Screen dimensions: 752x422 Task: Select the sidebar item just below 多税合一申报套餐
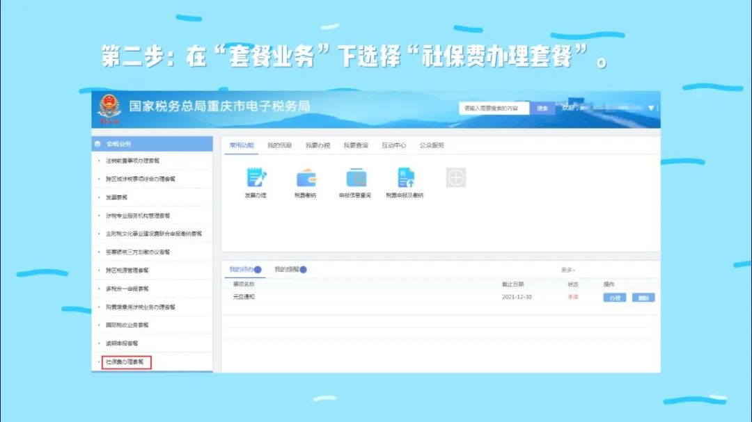point(141,307)
